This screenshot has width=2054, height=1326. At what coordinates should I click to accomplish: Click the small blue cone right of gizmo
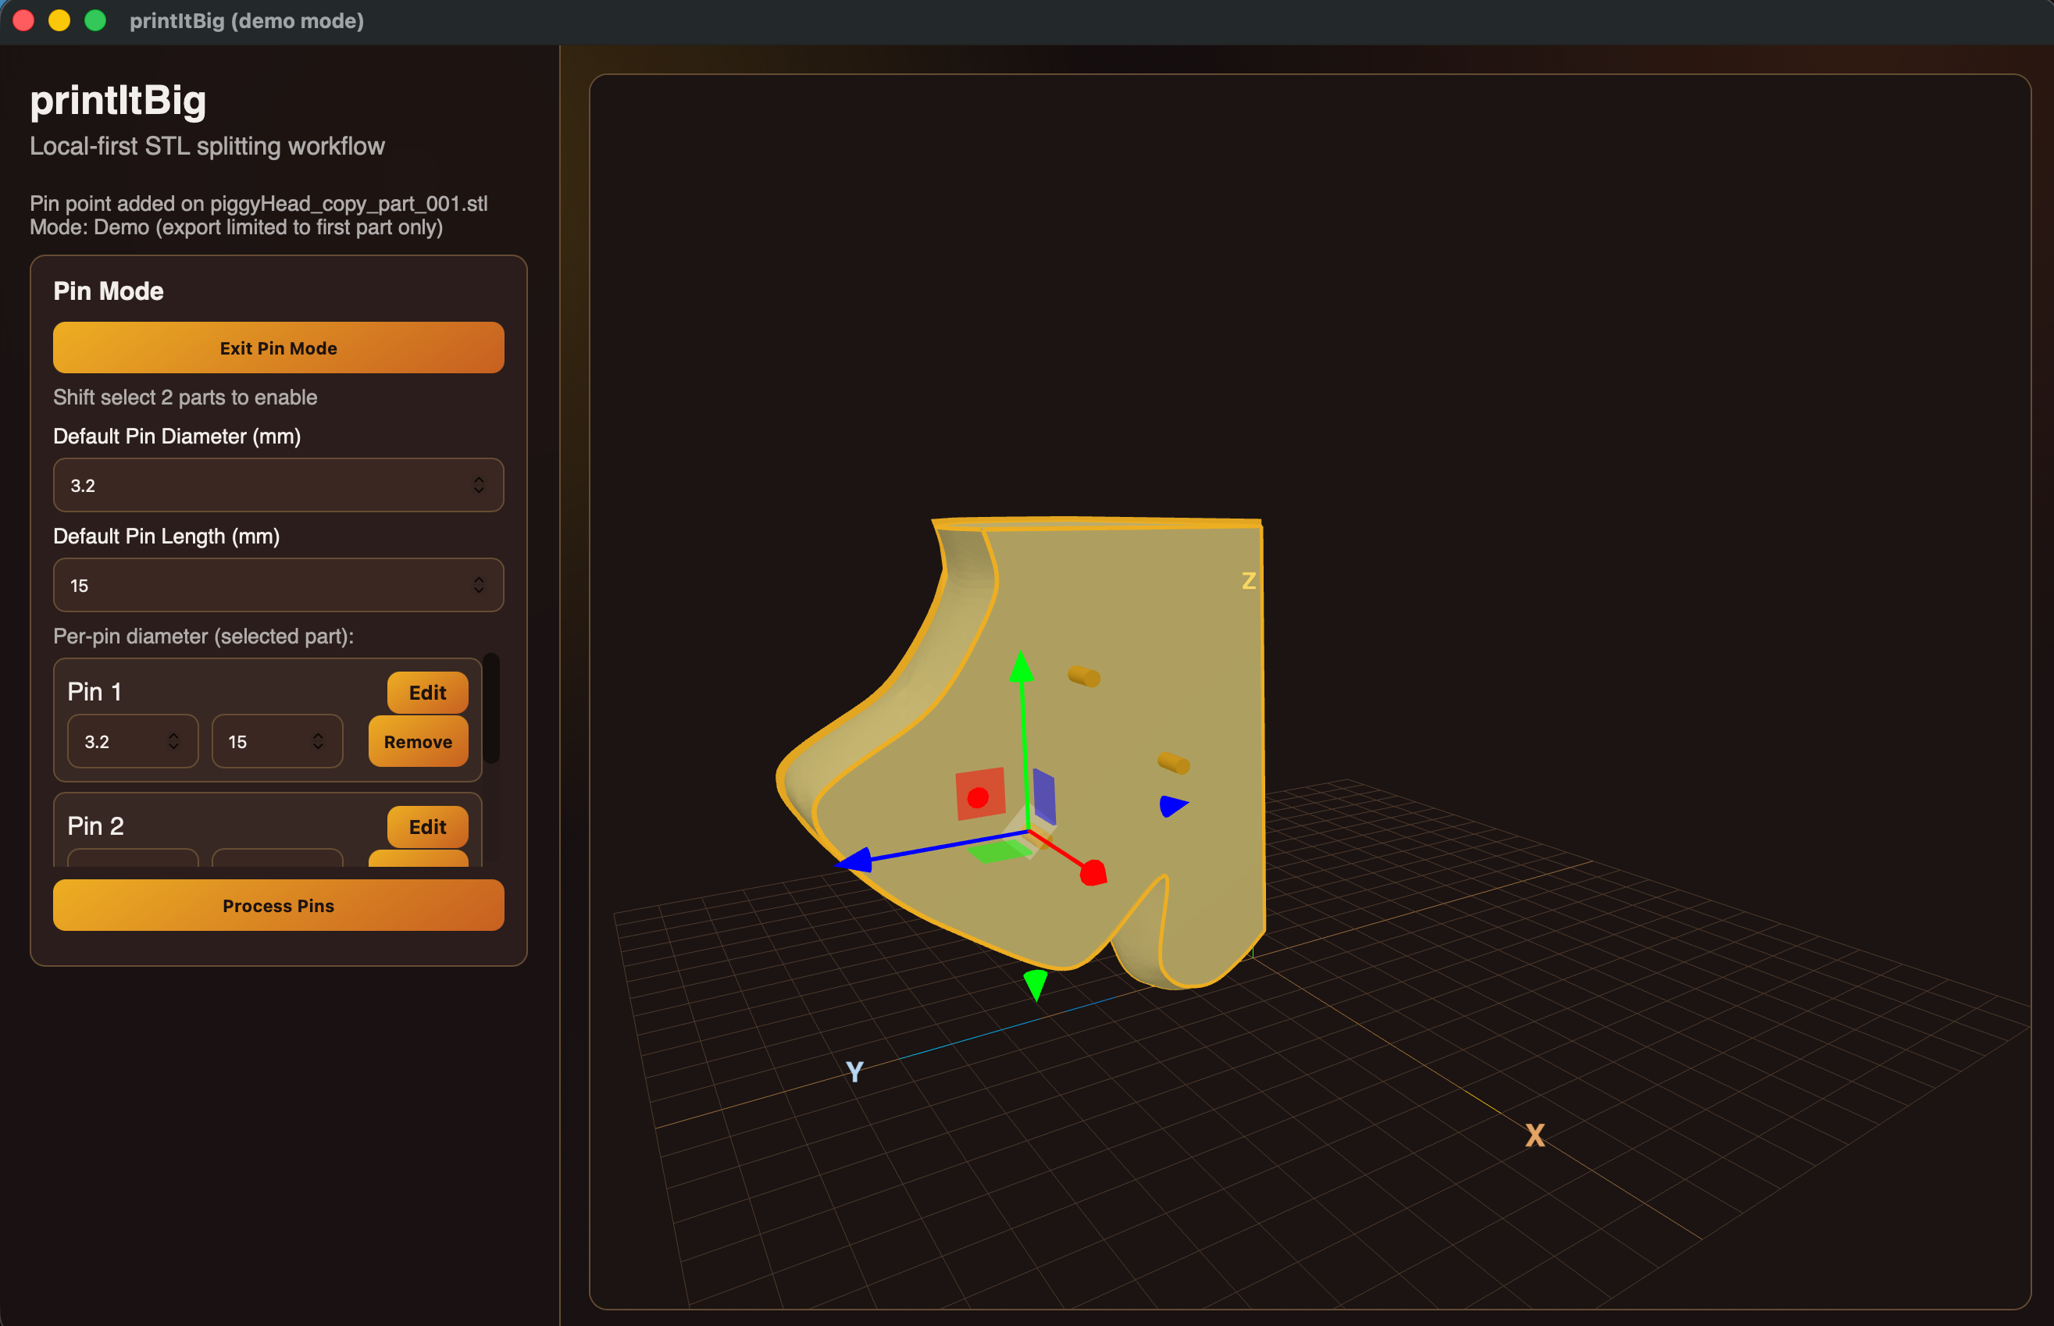[x=1172, y=806]
